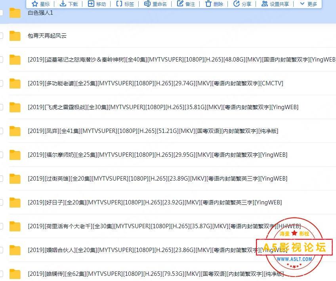This screenshot has height=281, width=336.
Task: Click the share (分享) toolbar icon
Action: [x=237, y=4]
